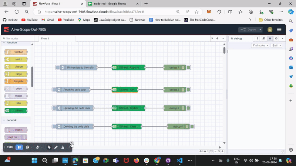Open the 'all nodes' filter dropdown
296x166 pixels.
pyautogui.click(x=260, y=45)
